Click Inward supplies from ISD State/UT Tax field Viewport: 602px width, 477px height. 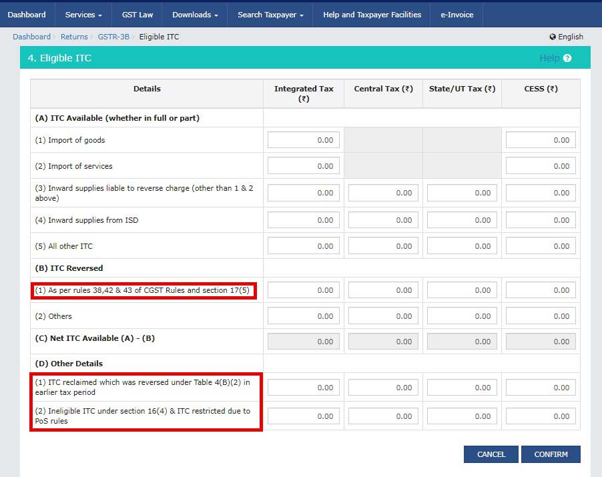tap(462, 220)
